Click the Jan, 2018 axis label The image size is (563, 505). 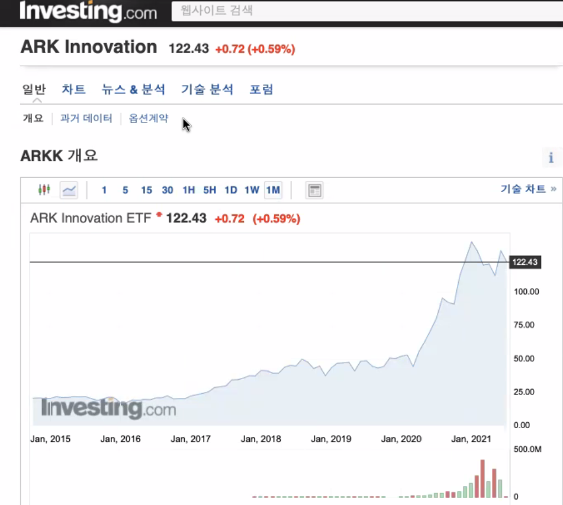[x=260, y=439]
